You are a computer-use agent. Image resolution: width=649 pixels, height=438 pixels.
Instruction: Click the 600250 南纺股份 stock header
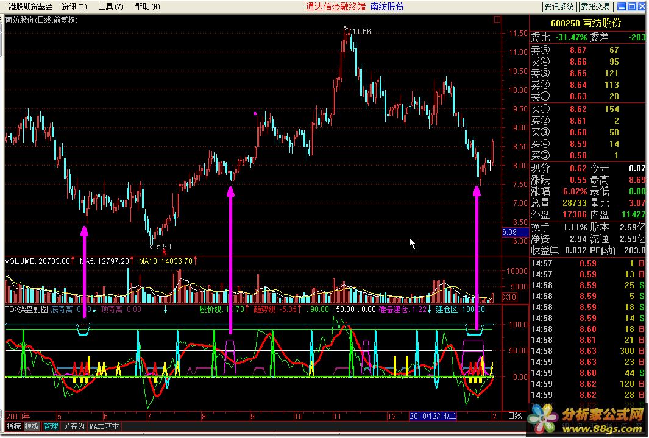[x=586, y=23]
